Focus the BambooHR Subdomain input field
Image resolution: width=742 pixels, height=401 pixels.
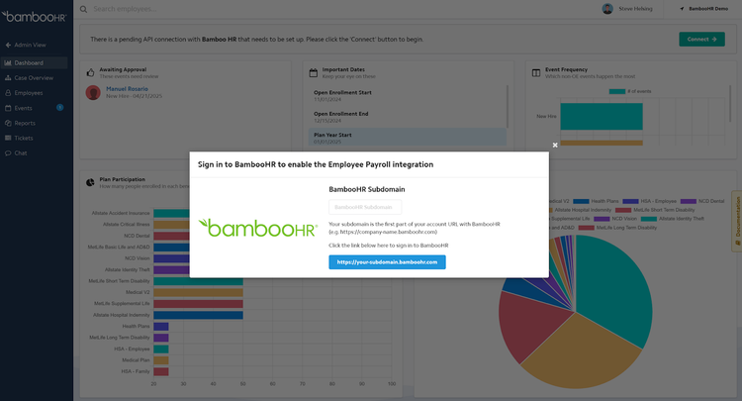(365, 207)
